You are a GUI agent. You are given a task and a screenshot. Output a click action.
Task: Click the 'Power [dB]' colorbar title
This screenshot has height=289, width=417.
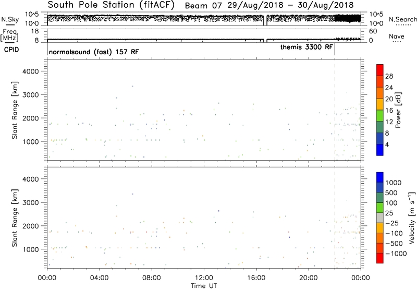(398, 110)
